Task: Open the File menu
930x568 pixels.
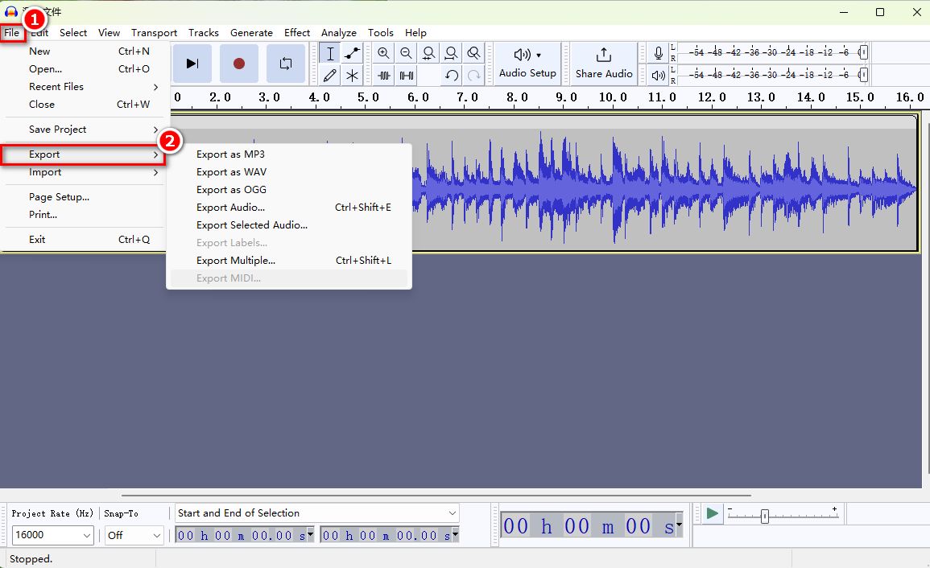Action: click(x=12, y=33)
